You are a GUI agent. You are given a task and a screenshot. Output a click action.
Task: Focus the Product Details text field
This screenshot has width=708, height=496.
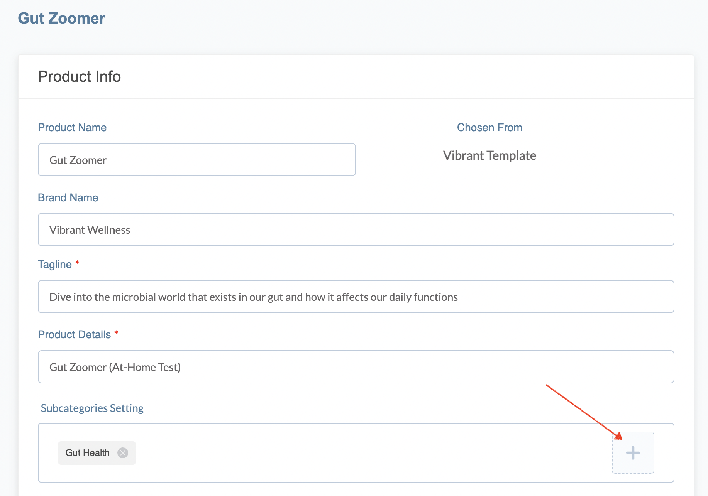coord(356,367)
